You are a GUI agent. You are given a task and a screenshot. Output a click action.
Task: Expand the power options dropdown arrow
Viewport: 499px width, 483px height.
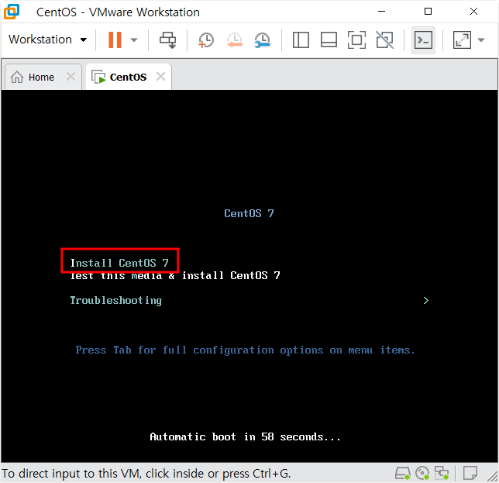pos(134,40)
